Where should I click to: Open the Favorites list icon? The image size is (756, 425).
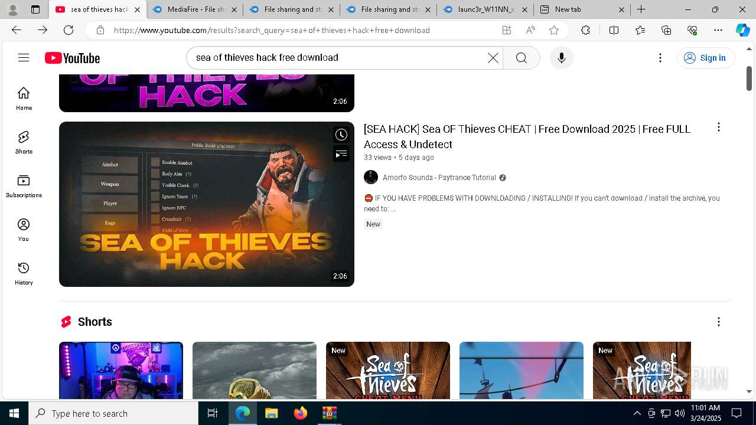point(640,30)
